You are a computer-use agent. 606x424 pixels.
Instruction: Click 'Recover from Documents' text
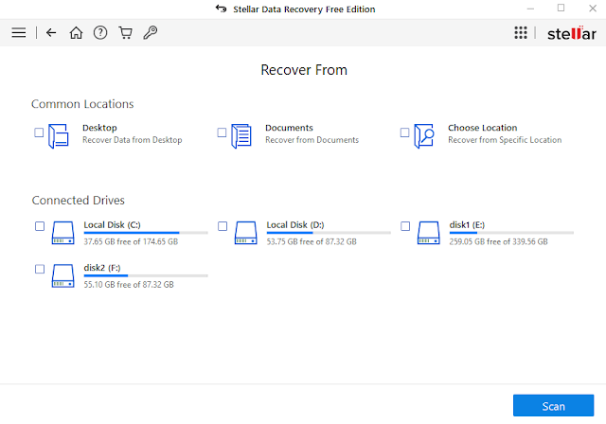pos(312,140)
